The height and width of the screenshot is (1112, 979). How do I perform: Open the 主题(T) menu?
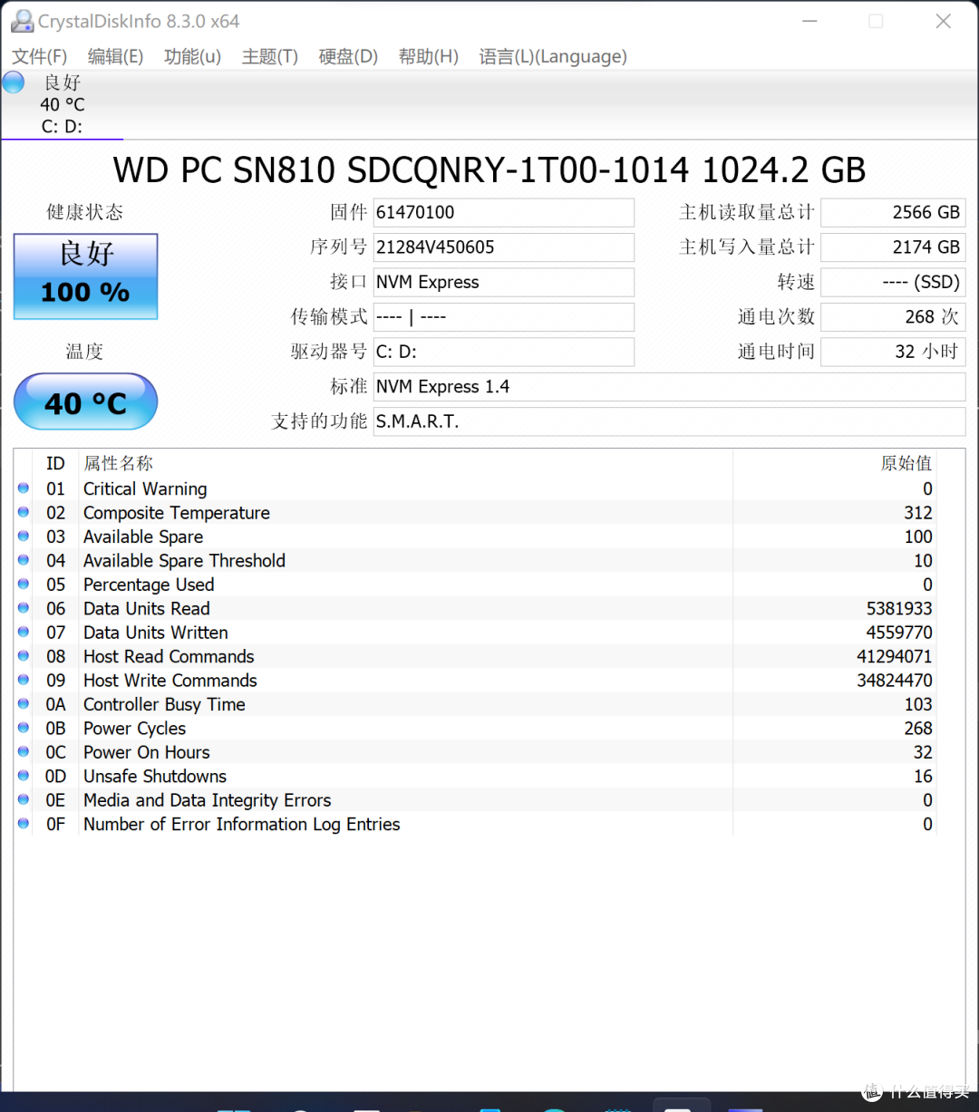point(269,56)
